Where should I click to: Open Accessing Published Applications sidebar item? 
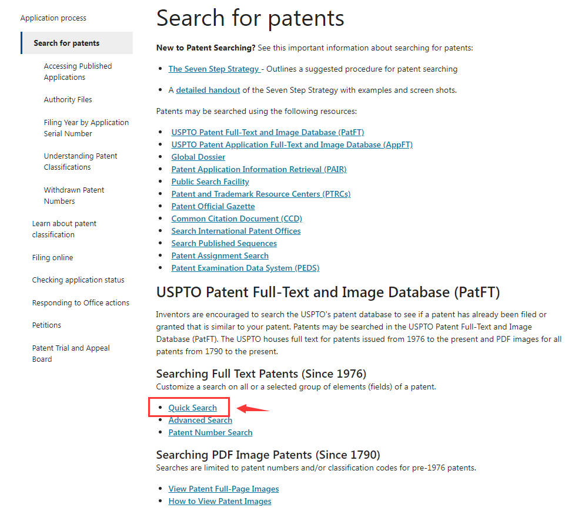click(x=78, y=72)
